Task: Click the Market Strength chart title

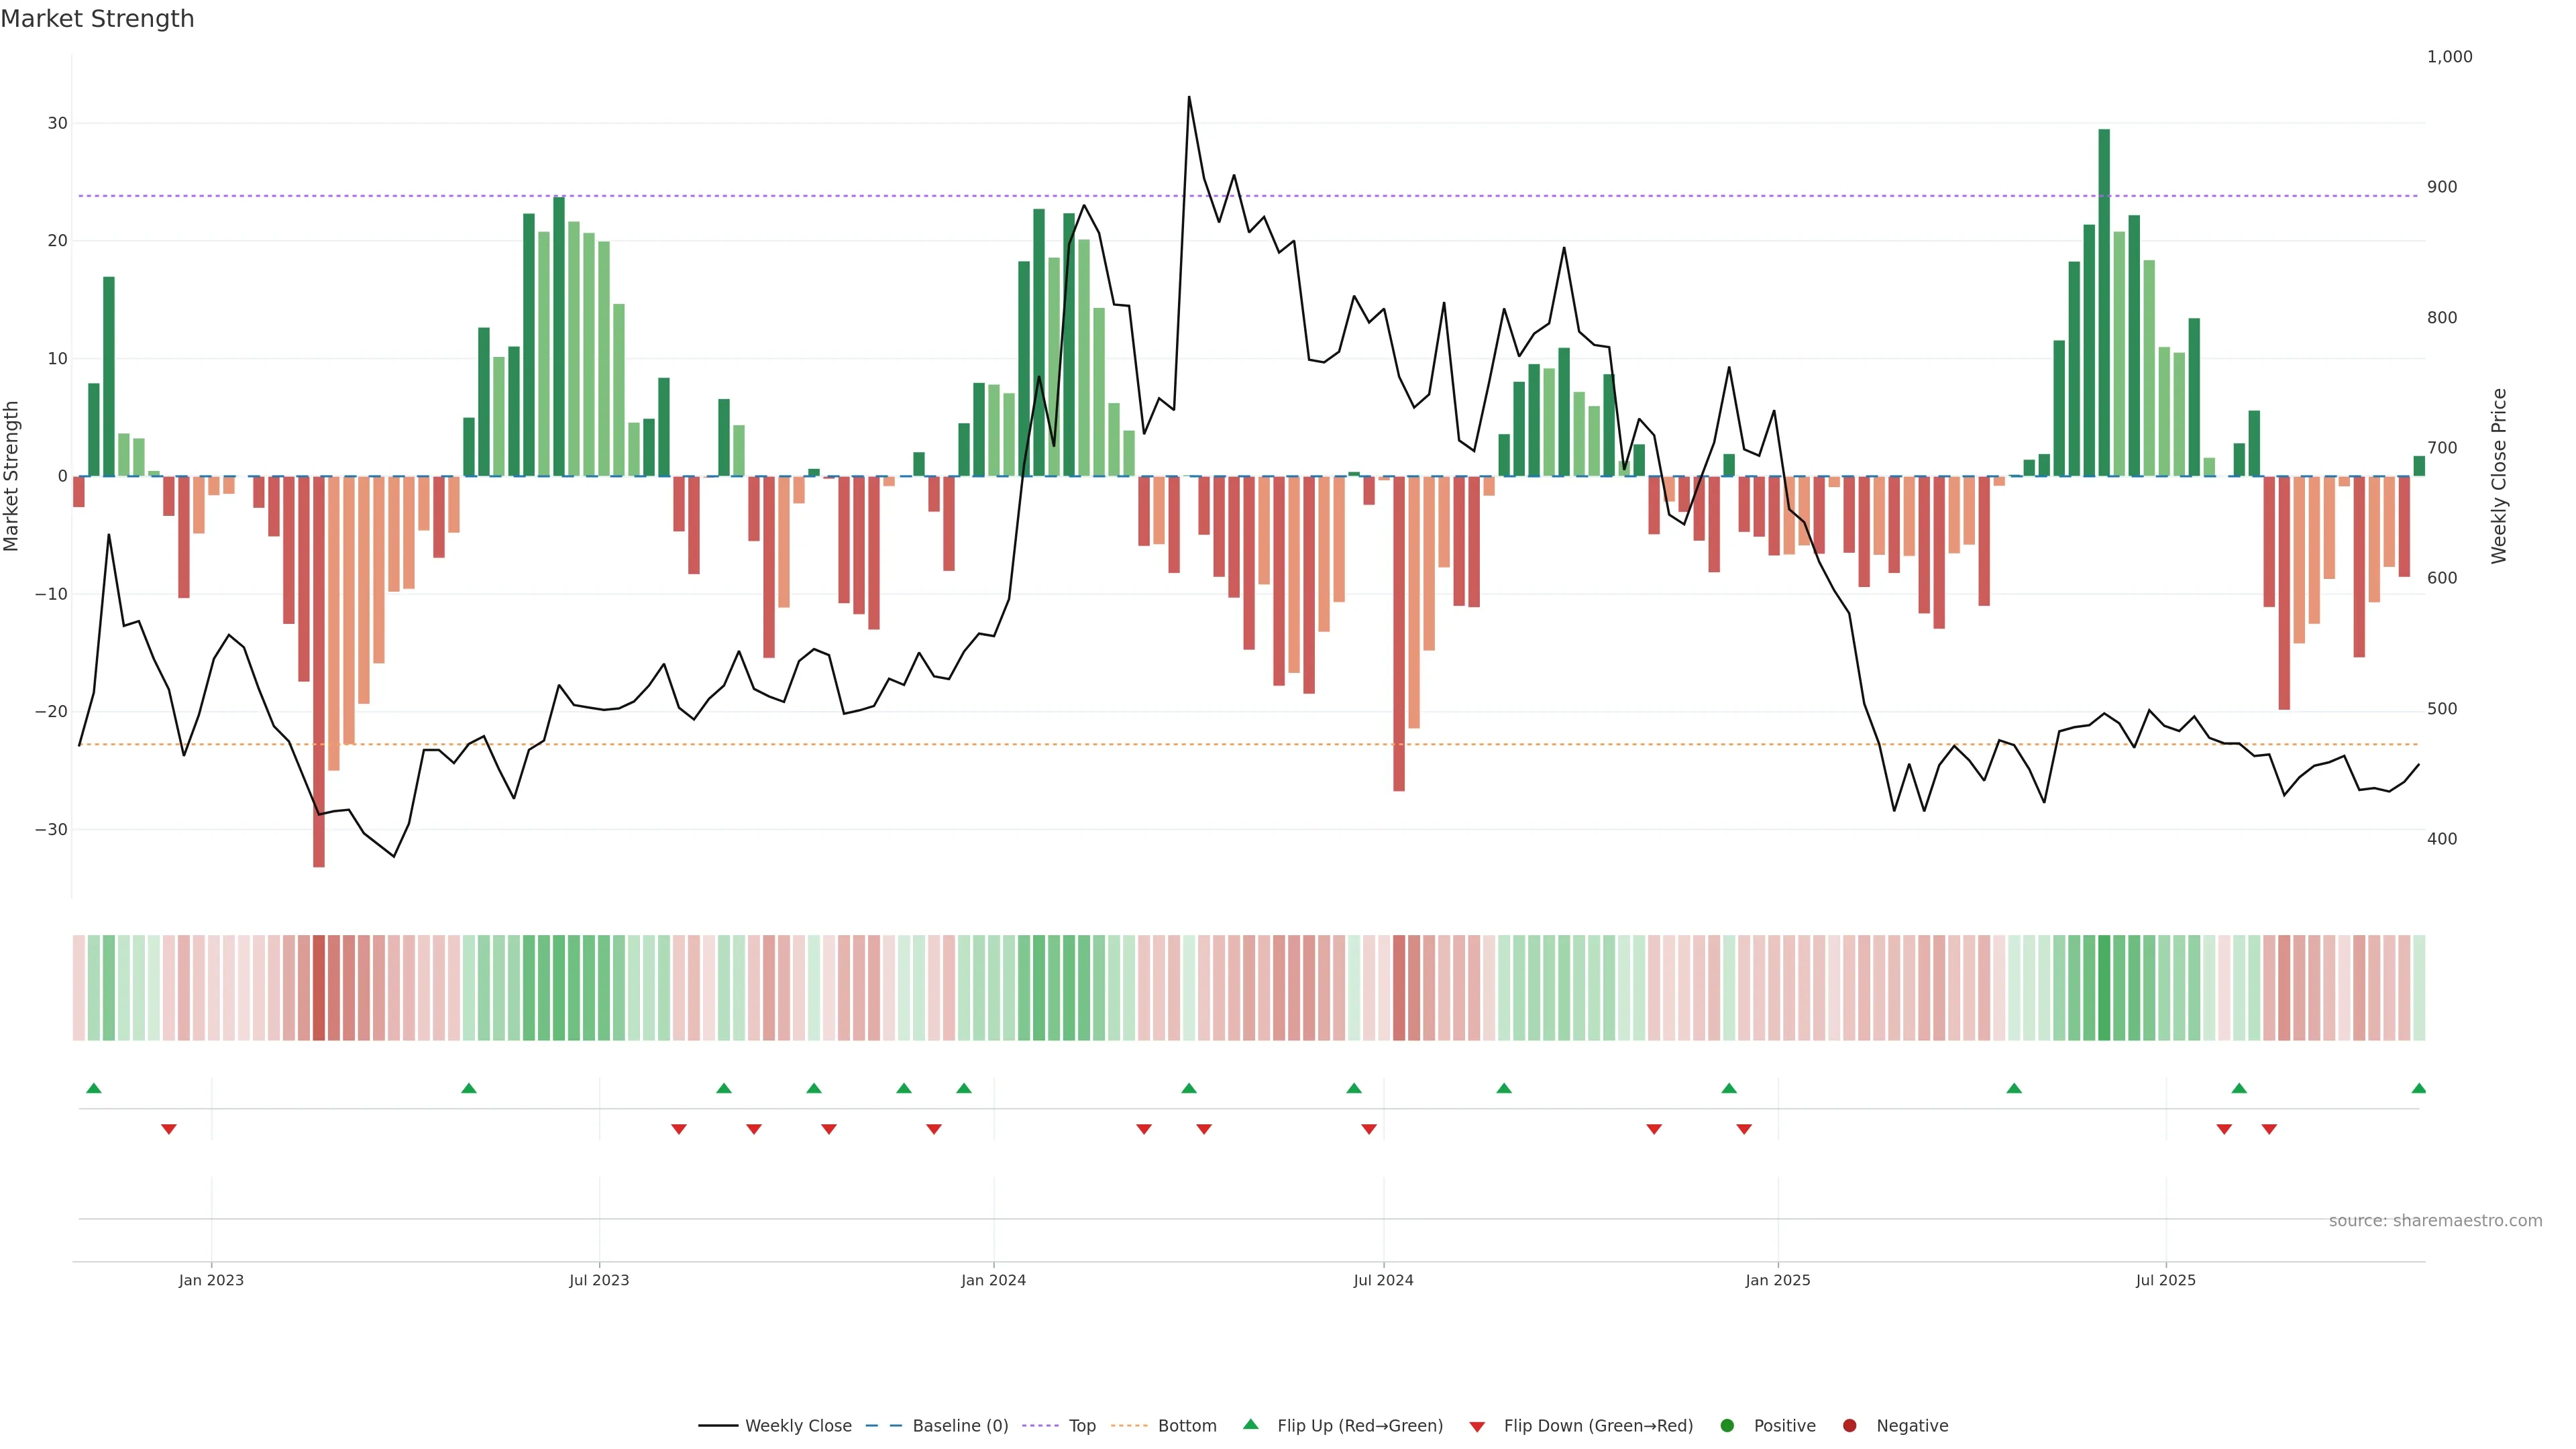Action: pyautogui.click(x=97, y=19)
